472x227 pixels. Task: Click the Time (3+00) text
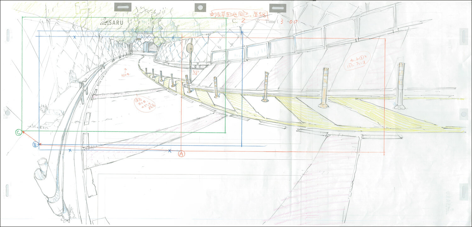(282, 21)
